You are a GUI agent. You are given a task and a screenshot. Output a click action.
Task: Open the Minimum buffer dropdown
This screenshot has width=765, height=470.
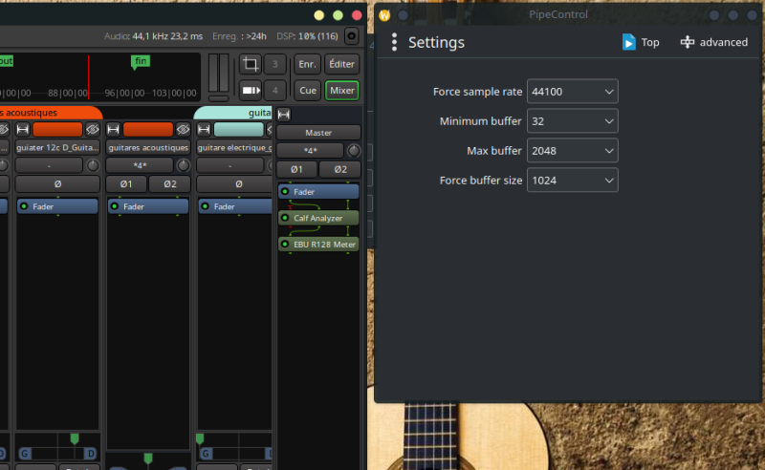point(572,121)
